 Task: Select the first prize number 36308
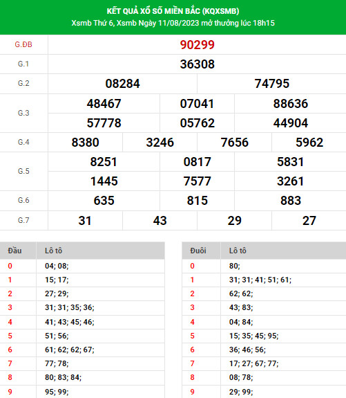[x=197, y=64]
